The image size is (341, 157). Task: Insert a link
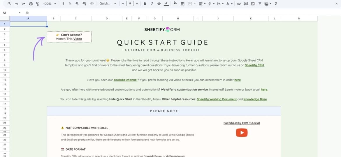[x=239, y=4]
